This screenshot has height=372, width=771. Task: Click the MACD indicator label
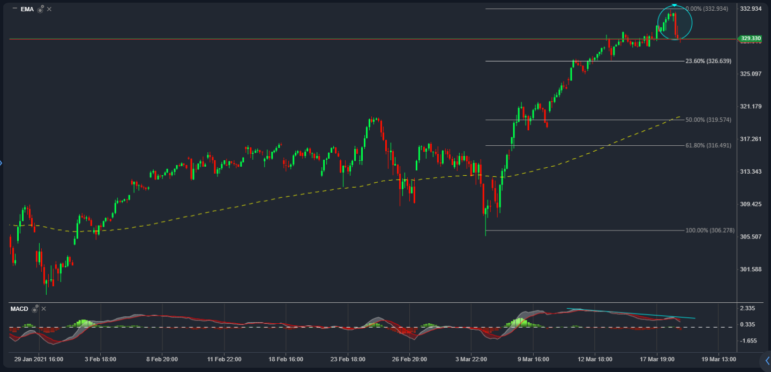coord(19,309)
